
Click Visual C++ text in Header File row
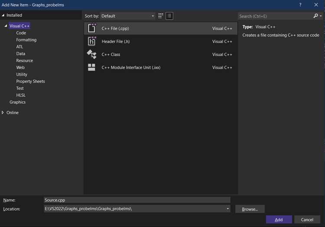tap(222, 41)
